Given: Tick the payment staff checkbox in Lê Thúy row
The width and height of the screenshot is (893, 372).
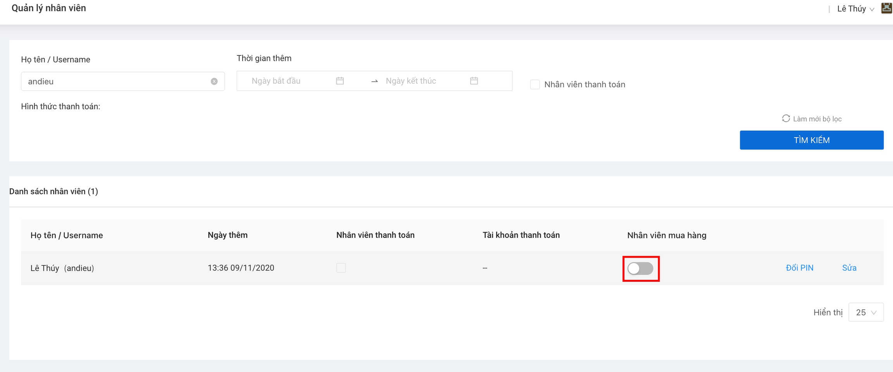Looking at the screenshot, I should pos(341,268).
